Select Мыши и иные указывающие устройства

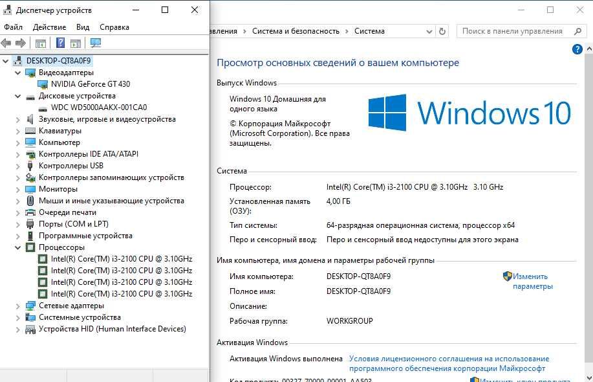111,201
